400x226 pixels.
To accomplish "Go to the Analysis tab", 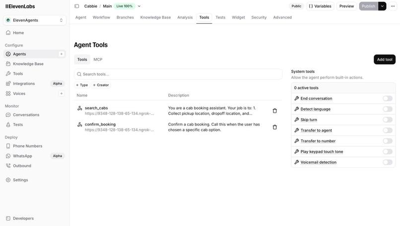I will click(185, 17).
